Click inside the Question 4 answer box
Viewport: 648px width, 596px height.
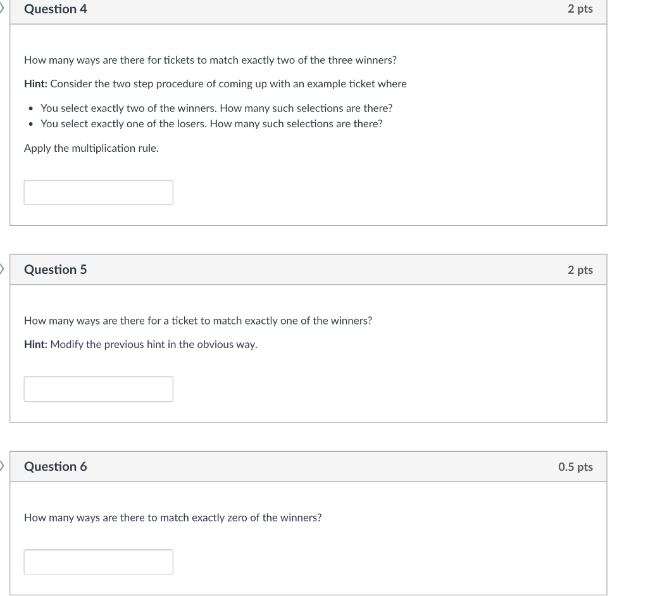98,192
